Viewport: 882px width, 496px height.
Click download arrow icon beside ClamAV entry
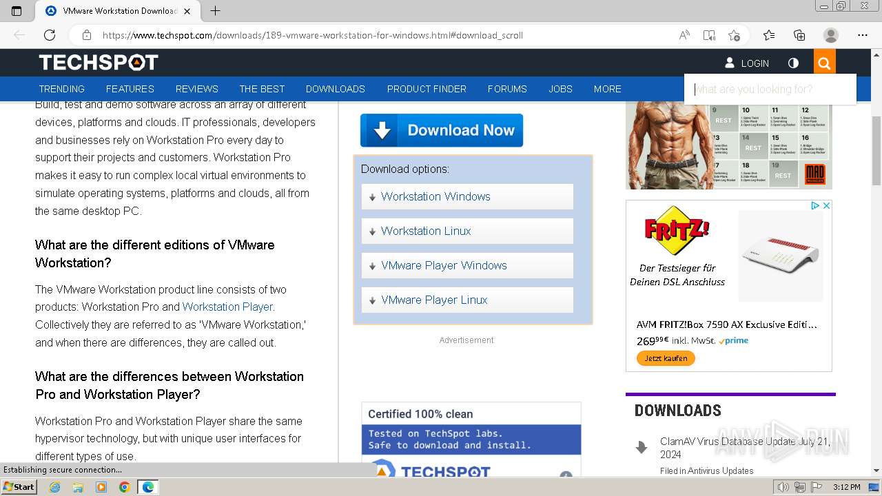click(x=642, y=448)
